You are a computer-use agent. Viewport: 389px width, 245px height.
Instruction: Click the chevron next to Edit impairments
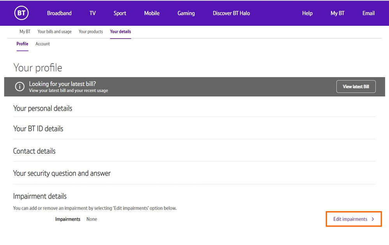373,219
